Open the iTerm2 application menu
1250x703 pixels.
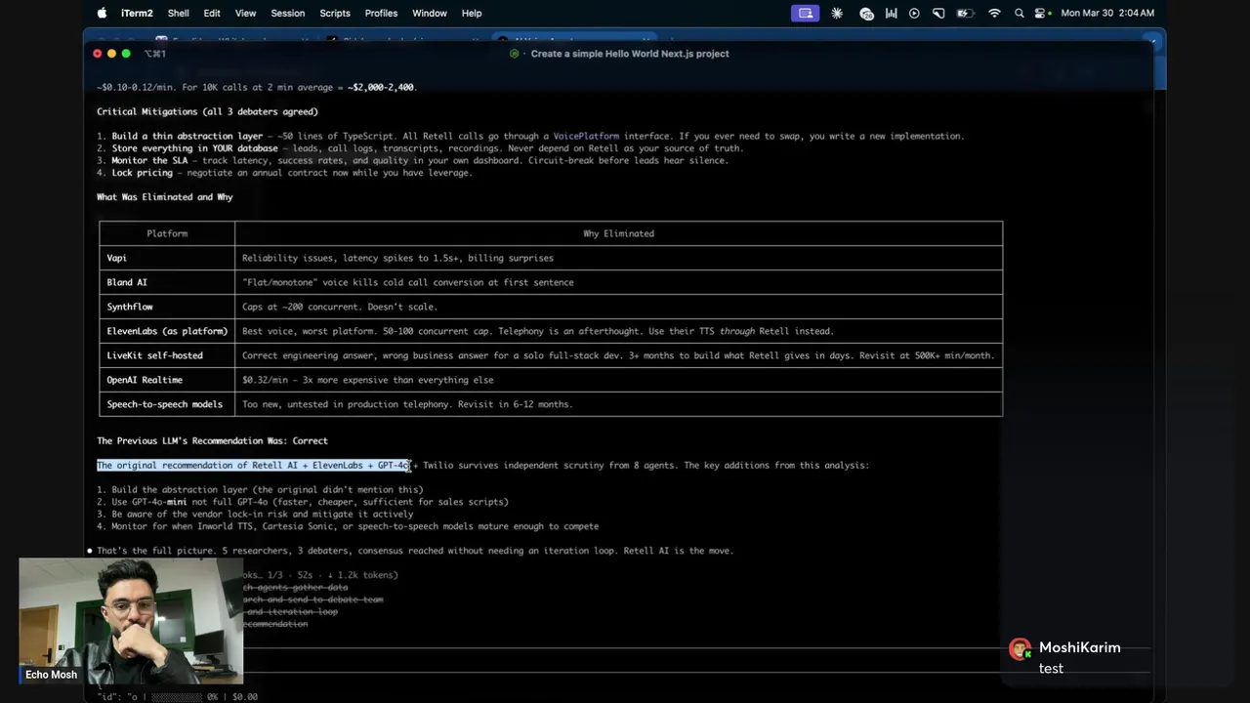[x=137, y=13]
